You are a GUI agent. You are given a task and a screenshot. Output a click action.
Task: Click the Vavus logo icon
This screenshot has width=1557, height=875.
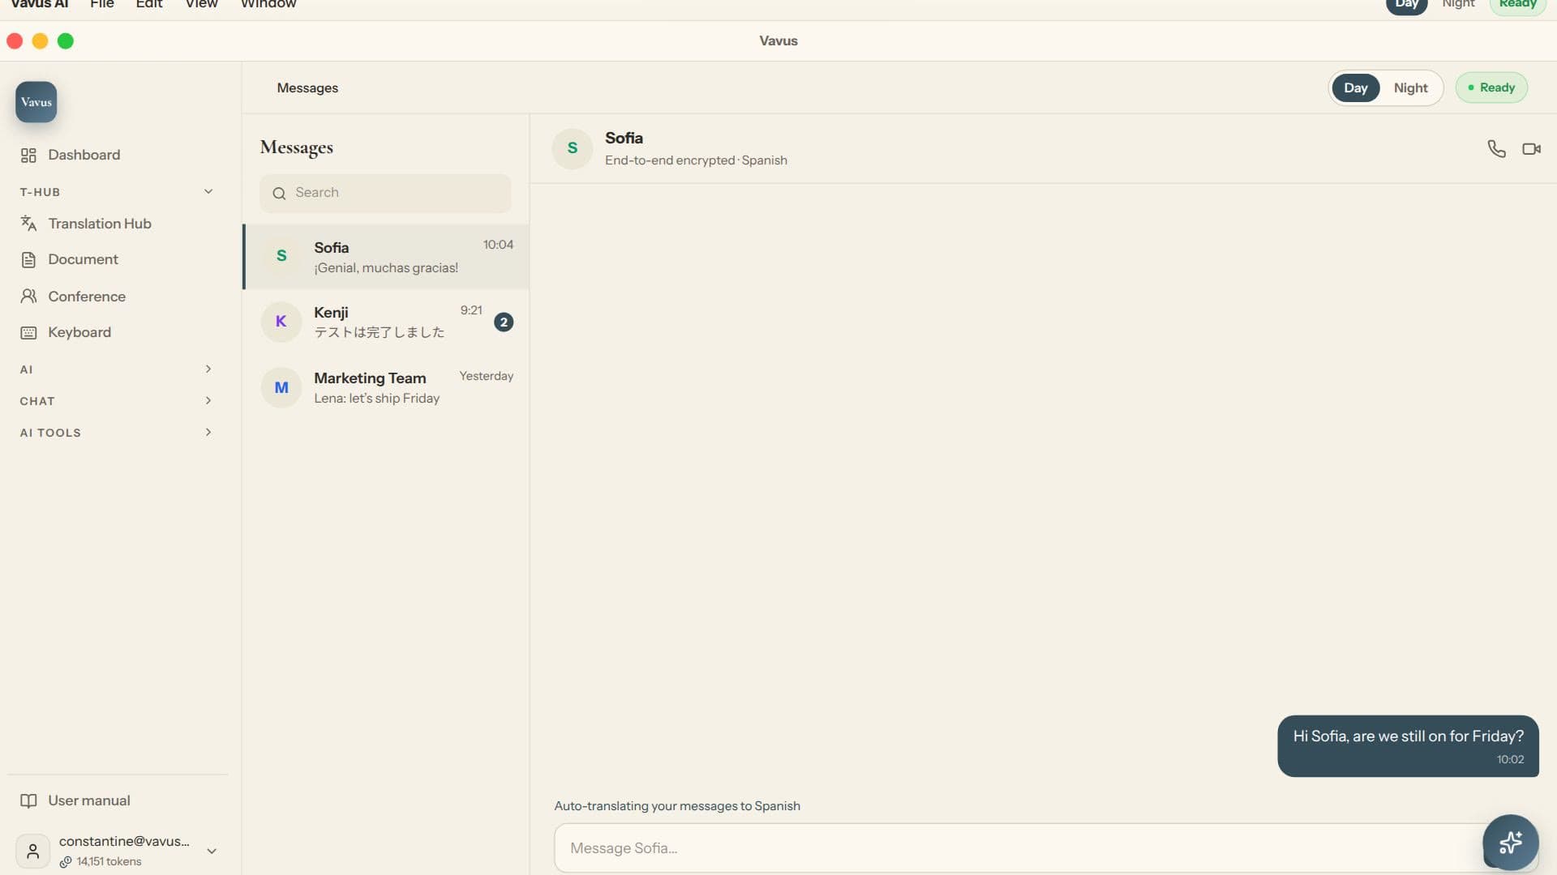pyautogui.click(x=36, y=102)
